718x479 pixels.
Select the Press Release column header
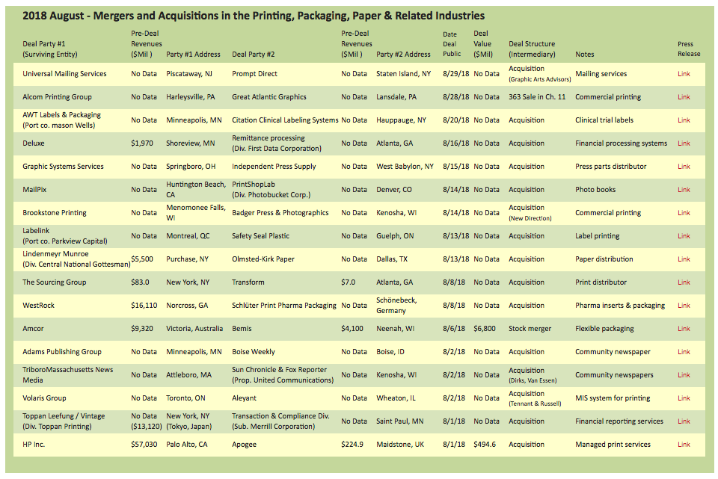(688, 49)
